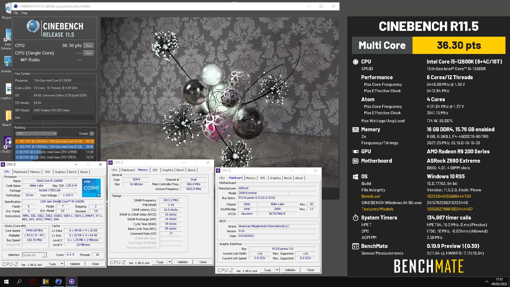Click Validate in Memory CPU-Z window
Viewport: 510px width, 287px height.
(x=182, y=262)
